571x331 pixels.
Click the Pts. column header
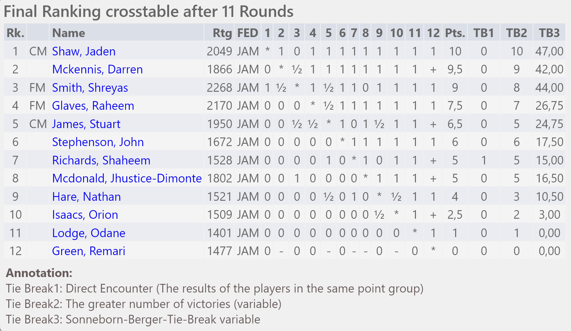[x=455, y=33]
